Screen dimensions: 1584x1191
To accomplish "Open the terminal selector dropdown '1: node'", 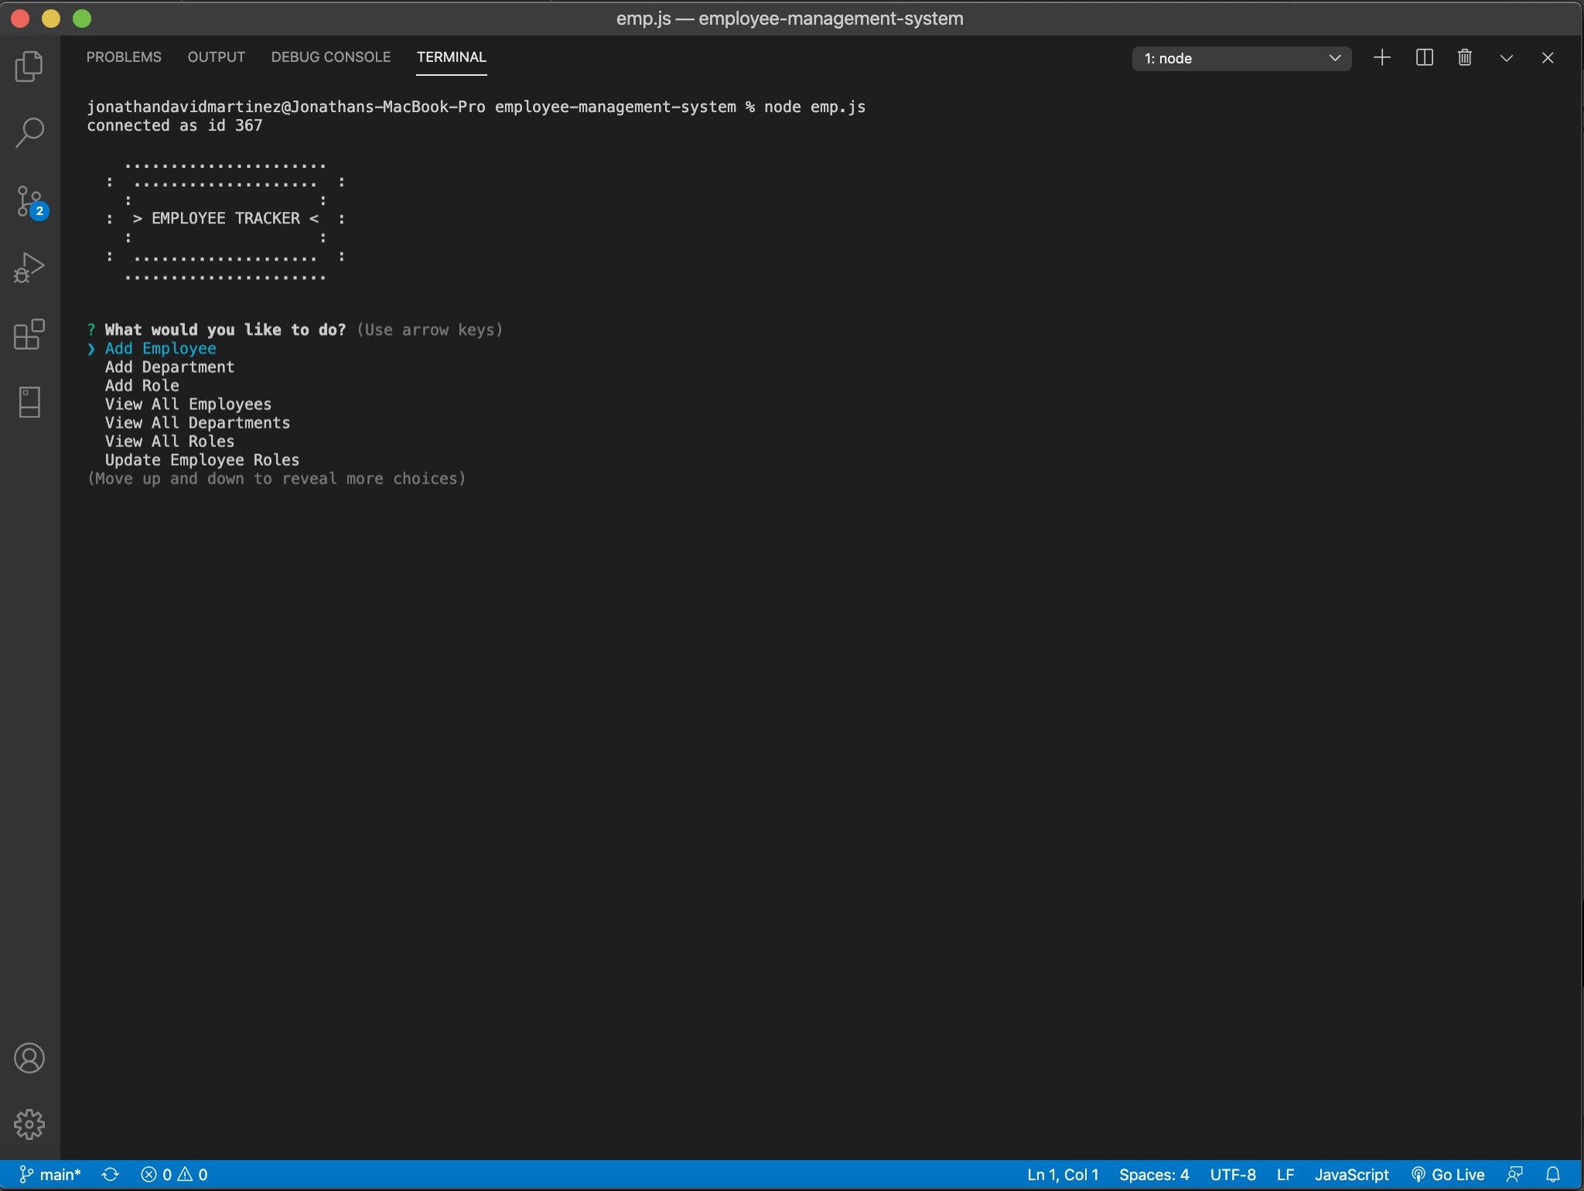I will (x=1241, y=59).
